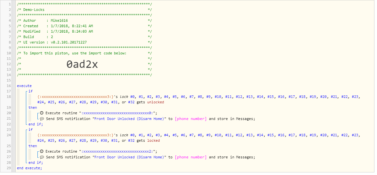Click line number 1 in the gutter
Image resolution: width=377 pixels, height=175 pixels.
[x=10, y=4]
